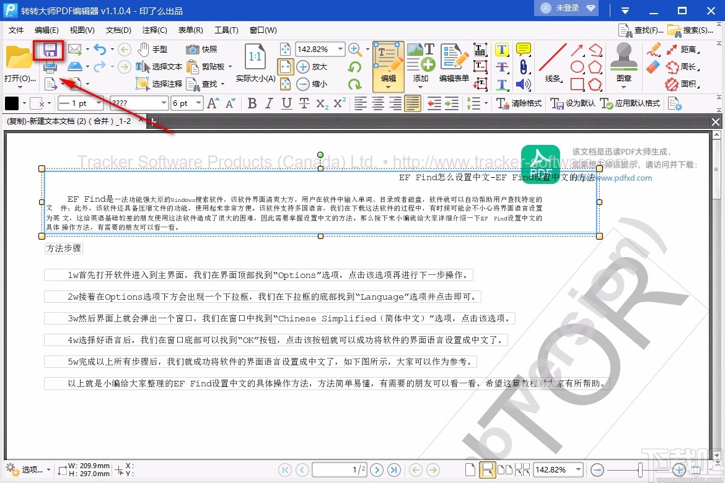Toggle italic text formatting

(268, 103)
